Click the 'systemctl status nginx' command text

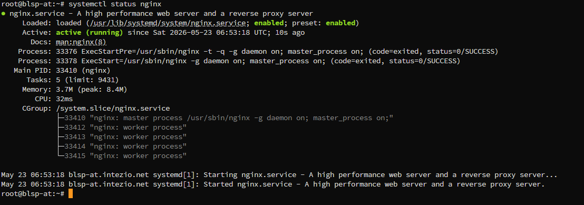[115, 4]
